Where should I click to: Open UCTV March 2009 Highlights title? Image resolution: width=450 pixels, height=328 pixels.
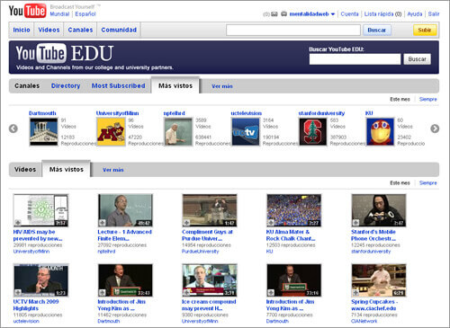[36, 305]
